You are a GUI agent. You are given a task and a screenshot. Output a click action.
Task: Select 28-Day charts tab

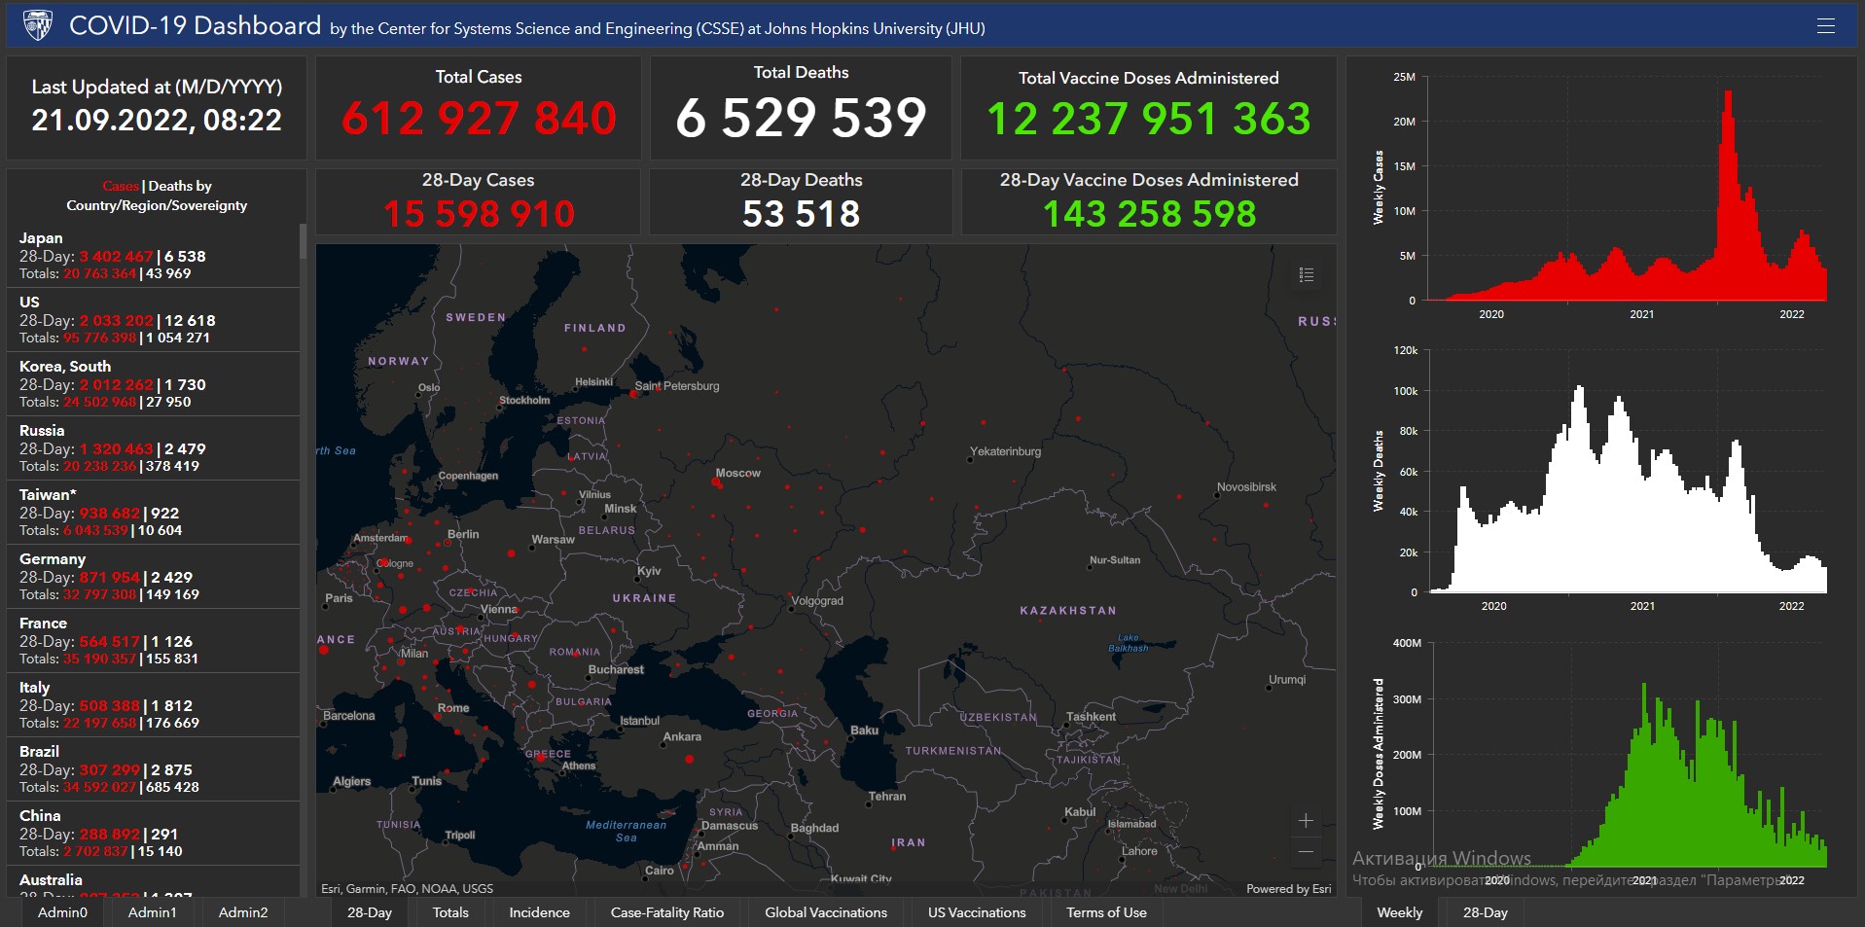(x=1485, y=912)
